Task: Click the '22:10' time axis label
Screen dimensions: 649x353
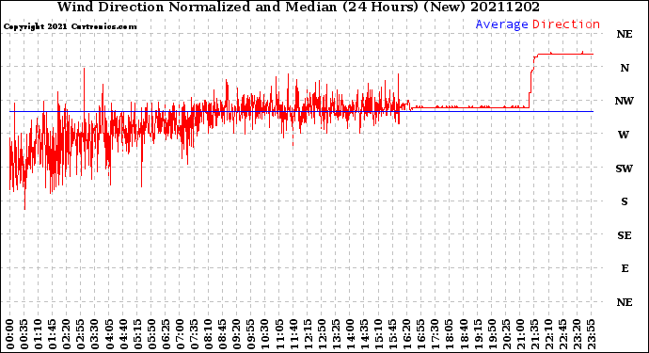Action: 548,334
